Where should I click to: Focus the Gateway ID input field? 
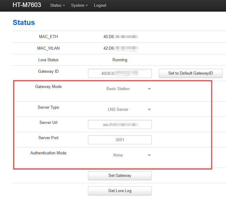tap(120, 73)
